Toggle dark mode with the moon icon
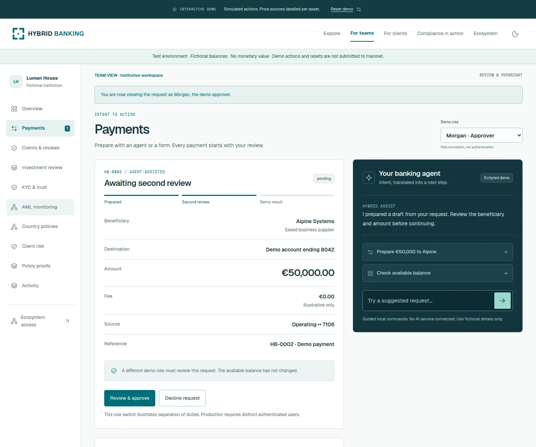The height and width of the screenshot is (447, 536). click(x=515, y=34)
